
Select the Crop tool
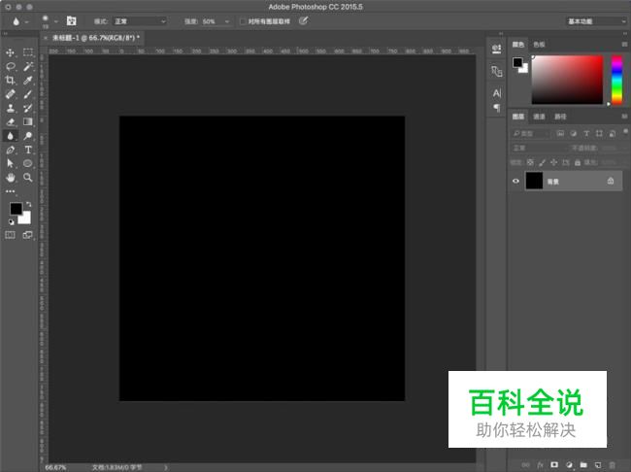[11, 81]
